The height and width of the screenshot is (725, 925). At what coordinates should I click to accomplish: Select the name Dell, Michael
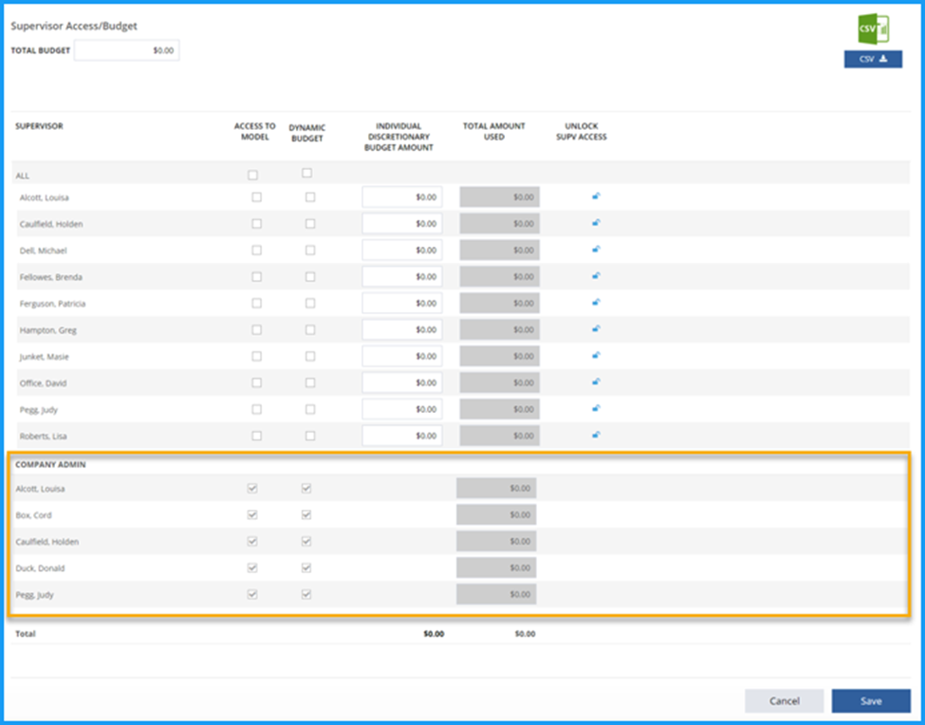(43, 251)
